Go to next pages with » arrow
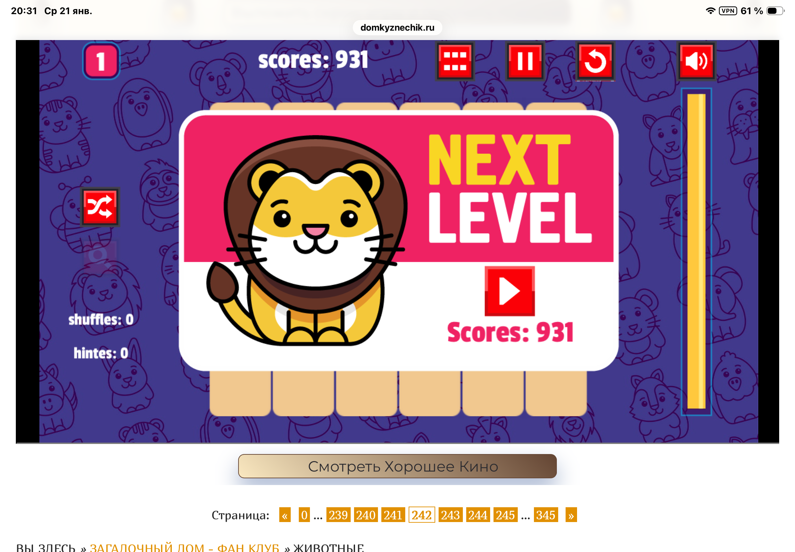 point(571,514)
